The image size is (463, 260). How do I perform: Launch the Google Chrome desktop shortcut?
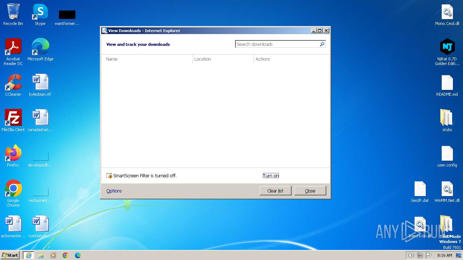13,193
